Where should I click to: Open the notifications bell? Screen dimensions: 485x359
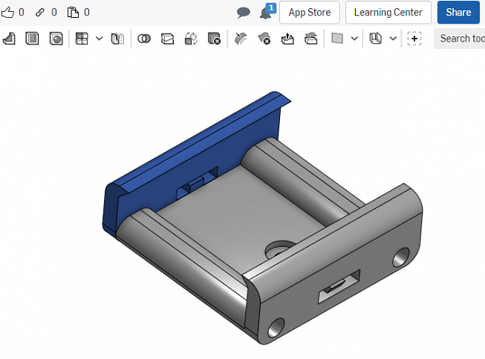click(265, 13)
